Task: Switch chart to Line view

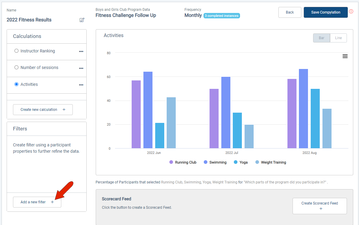Action: [338, 38]
